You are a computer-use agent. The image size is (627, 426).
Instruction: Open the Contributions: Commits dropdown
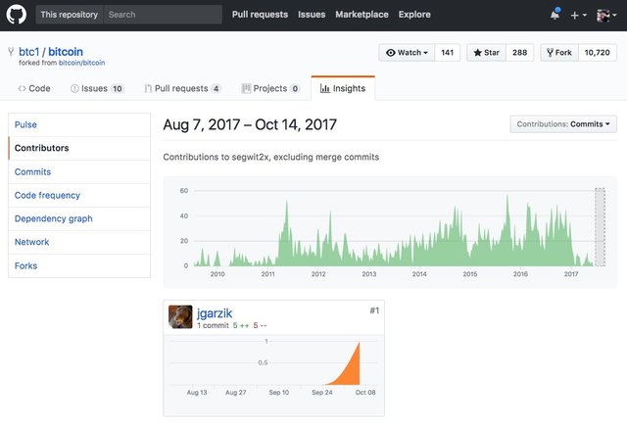[563, 124]
